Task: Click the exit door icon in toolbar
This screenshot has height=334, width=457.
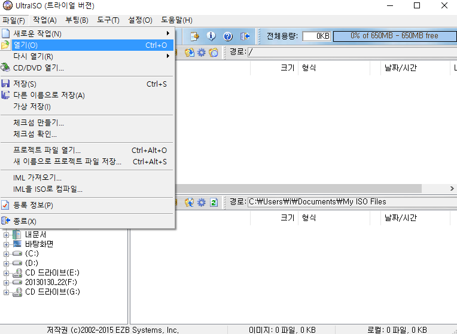Action: pyautogui.click(x=245, y=36)
